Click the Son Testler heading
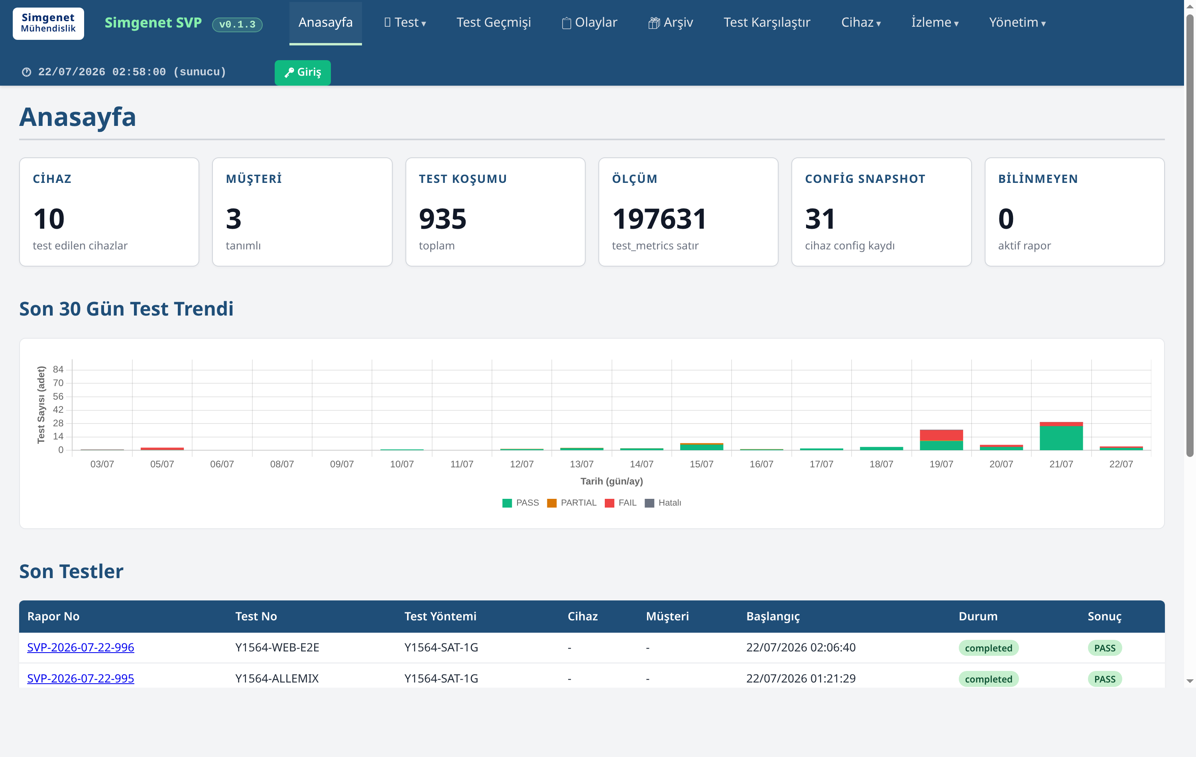1196x757 pixels. click(x=71, y=571)
